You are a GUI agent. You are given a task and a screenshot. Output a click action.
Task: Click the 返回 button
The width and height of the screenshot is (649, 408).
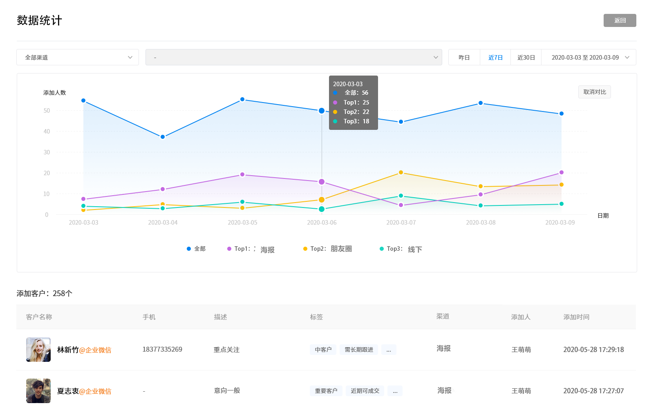(620, 20)
